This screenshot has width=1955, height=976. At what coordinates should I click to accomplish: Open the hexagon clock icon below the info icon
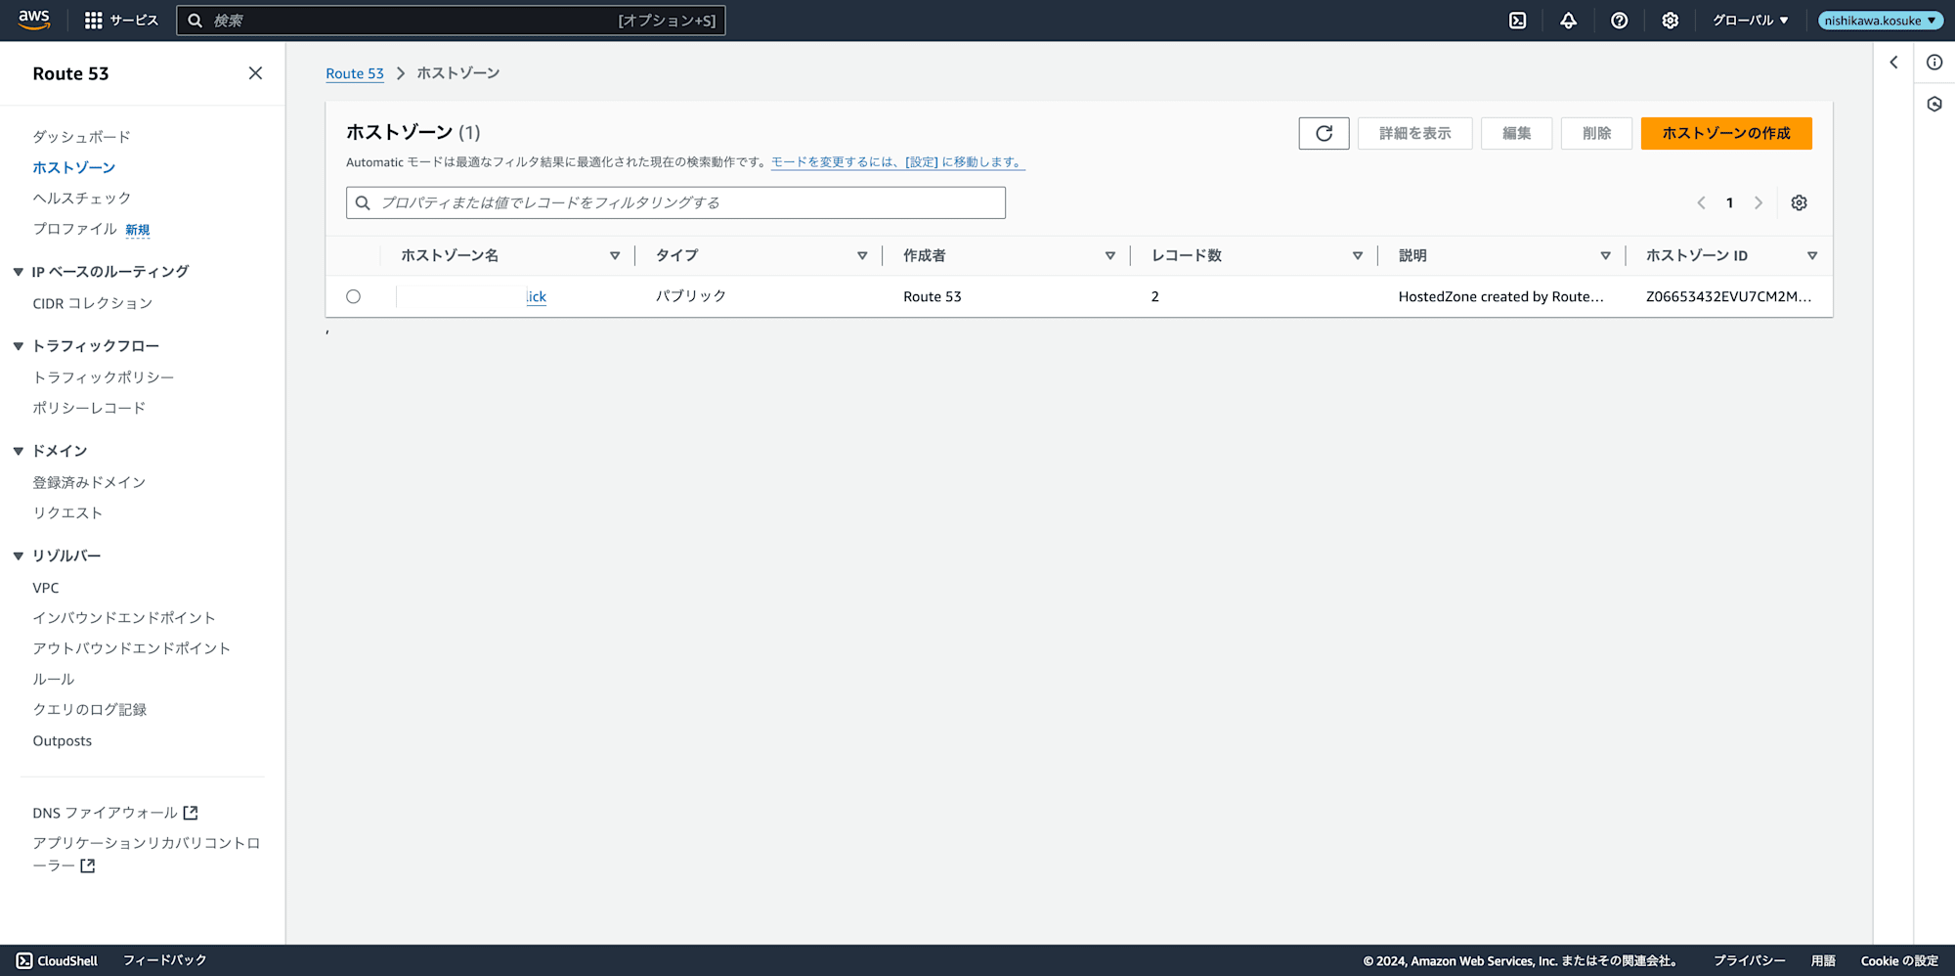pyautogui.click(x=1934, y=104)
